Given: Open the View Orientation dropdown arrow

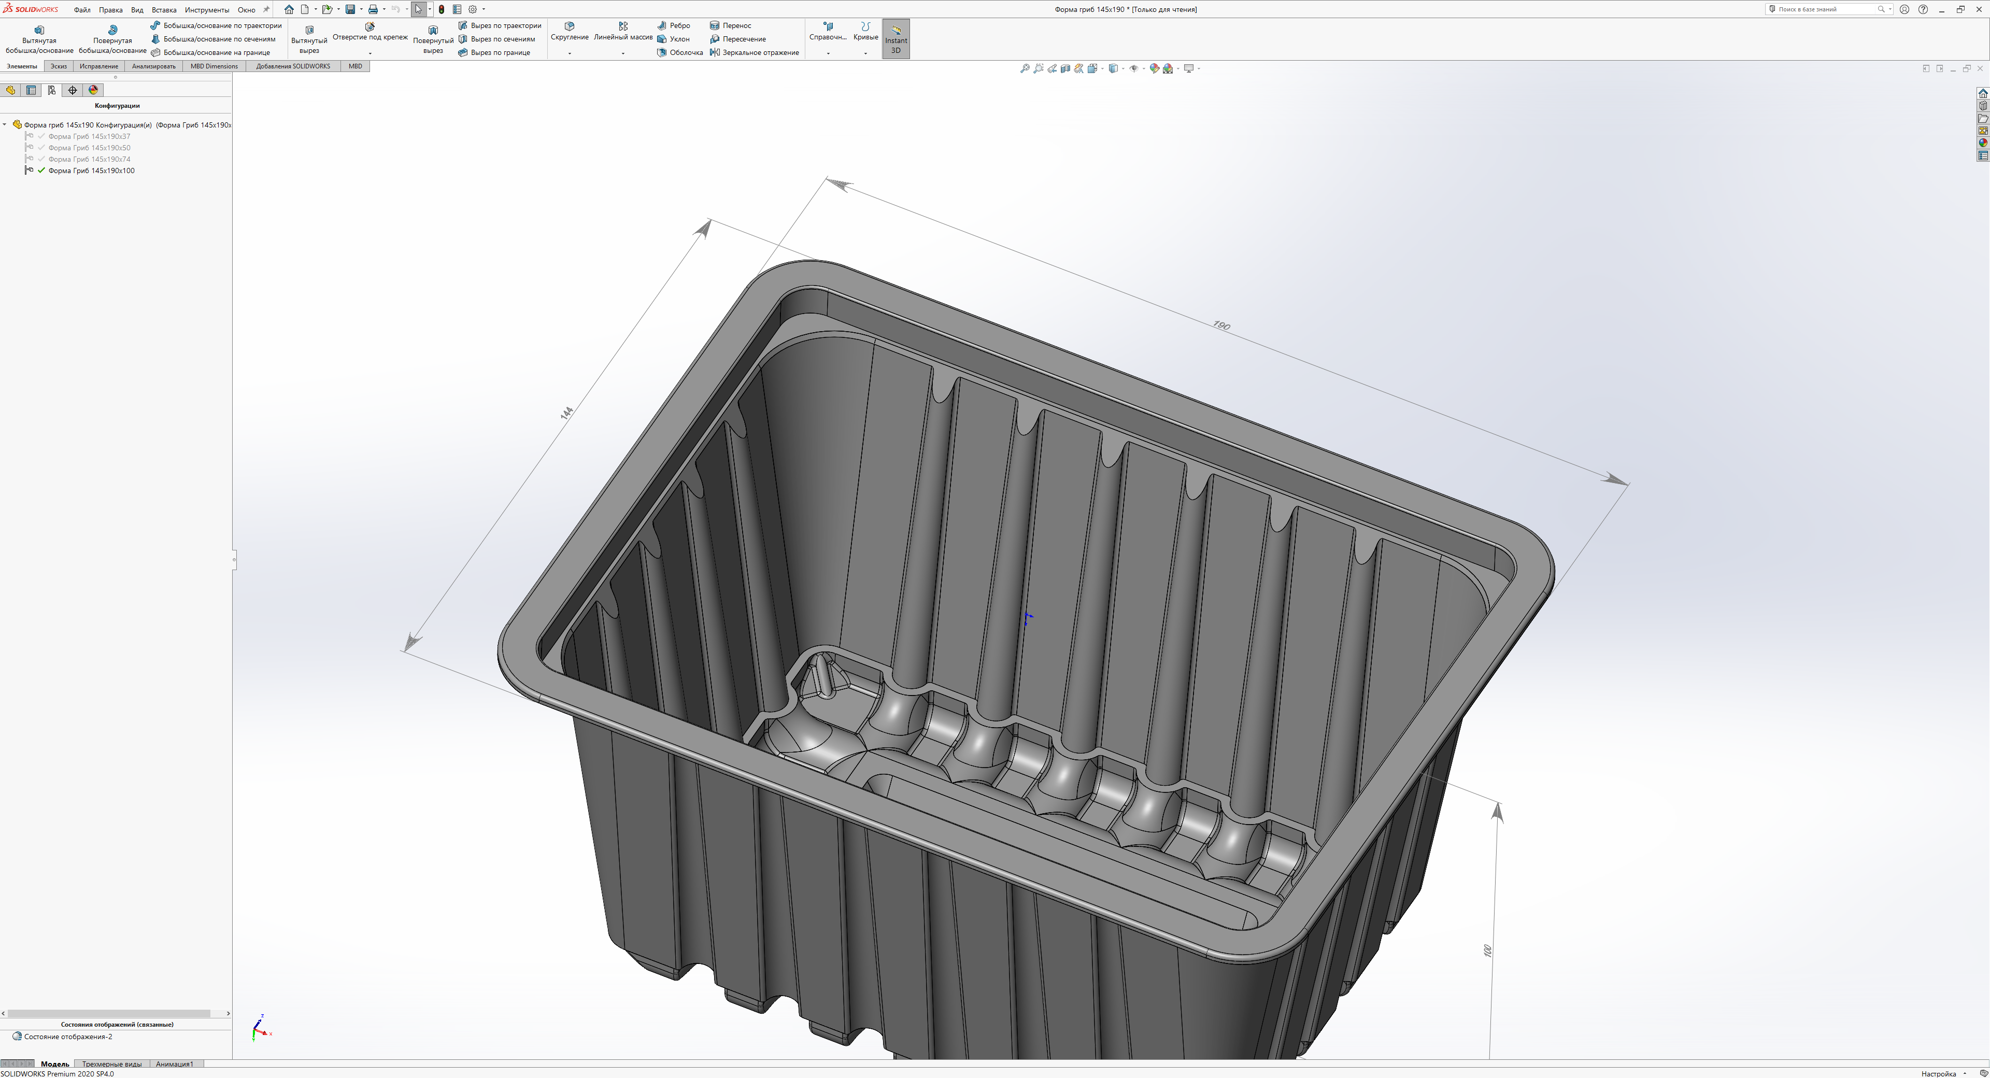Looking at the screenshot, I should 1102,69.
